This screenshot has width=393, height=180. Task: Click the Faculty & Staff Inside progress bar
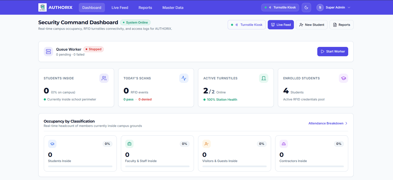[x=157, y=166]
